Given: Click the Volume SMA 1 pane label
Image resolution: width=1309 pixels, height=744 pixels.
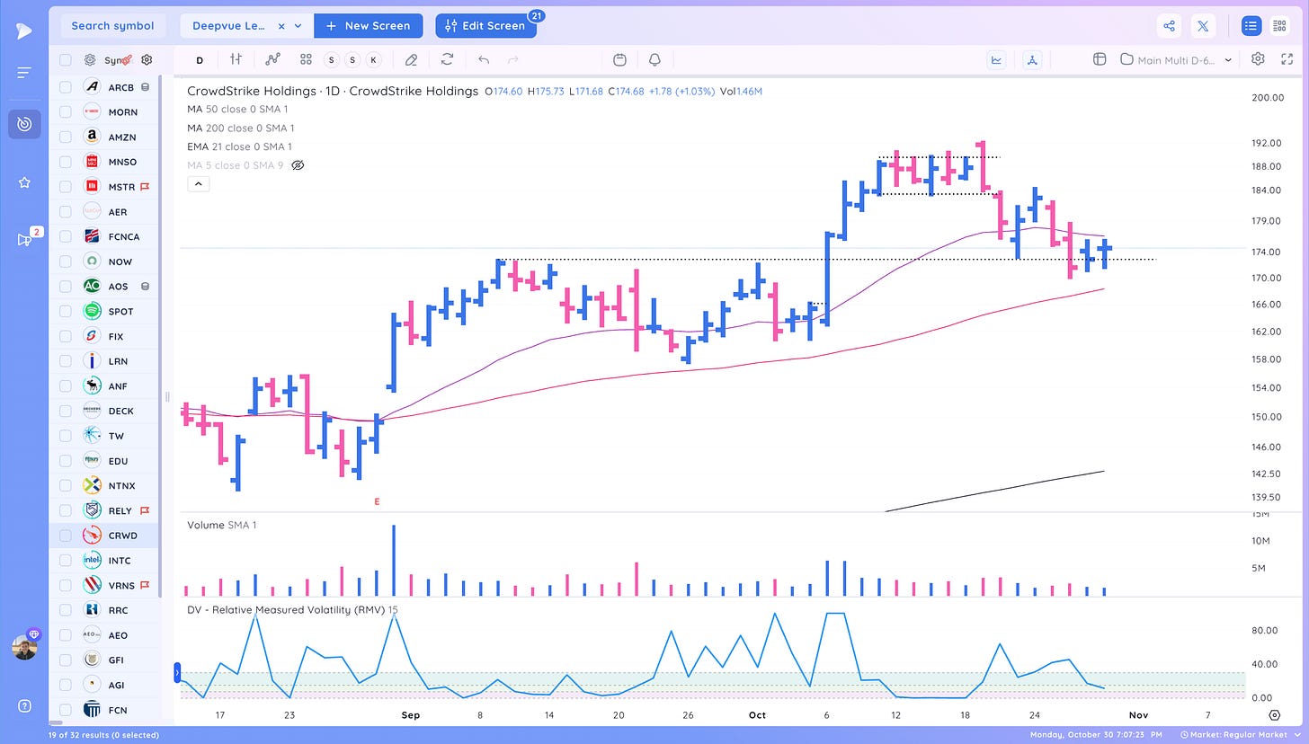Looking at the screenshot, I should pyautogui.click(x=221, y=525).
